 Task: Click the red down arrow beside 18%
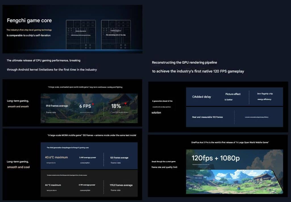(125, 104)
